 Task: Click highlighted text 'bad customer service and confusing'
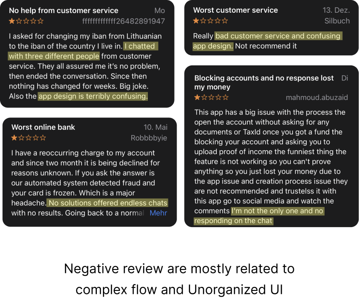[278, 36]
